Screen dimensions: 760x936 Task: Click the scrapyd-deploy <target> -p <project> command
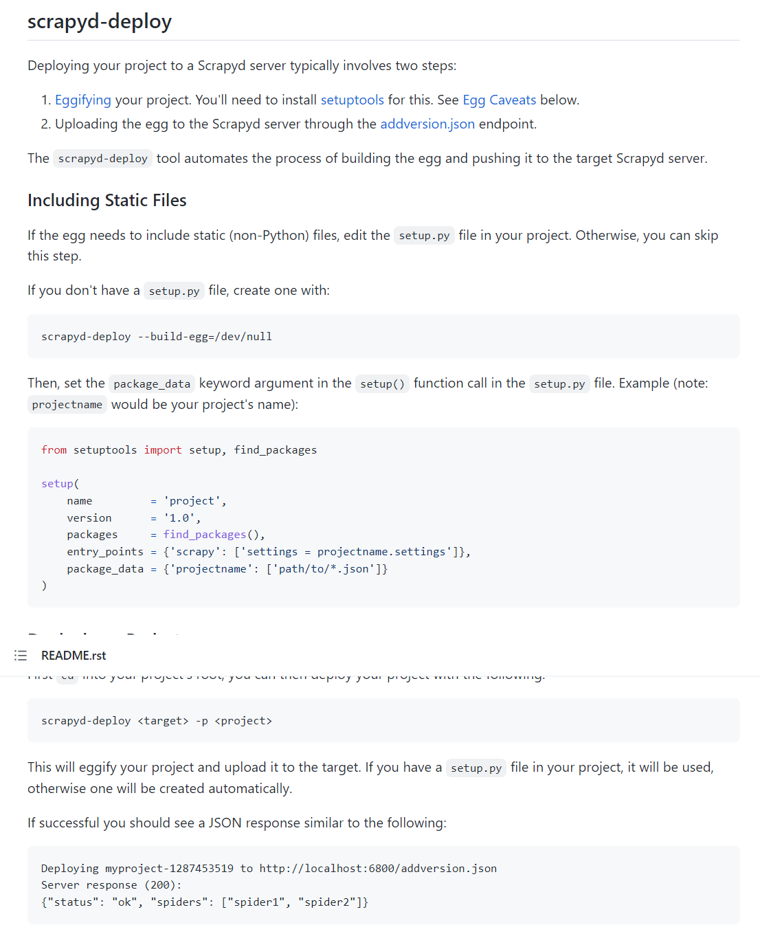point(157,721)
